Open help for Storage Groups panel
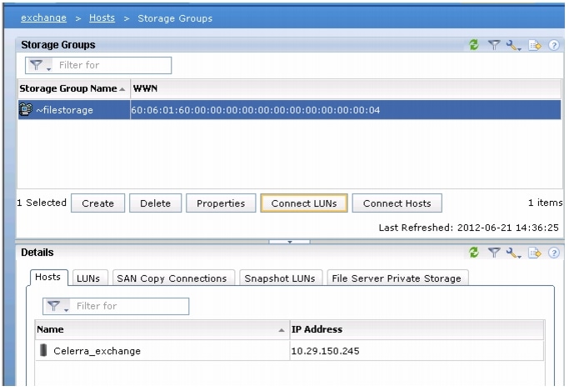 pyautogui.click(x=554, y=45)
